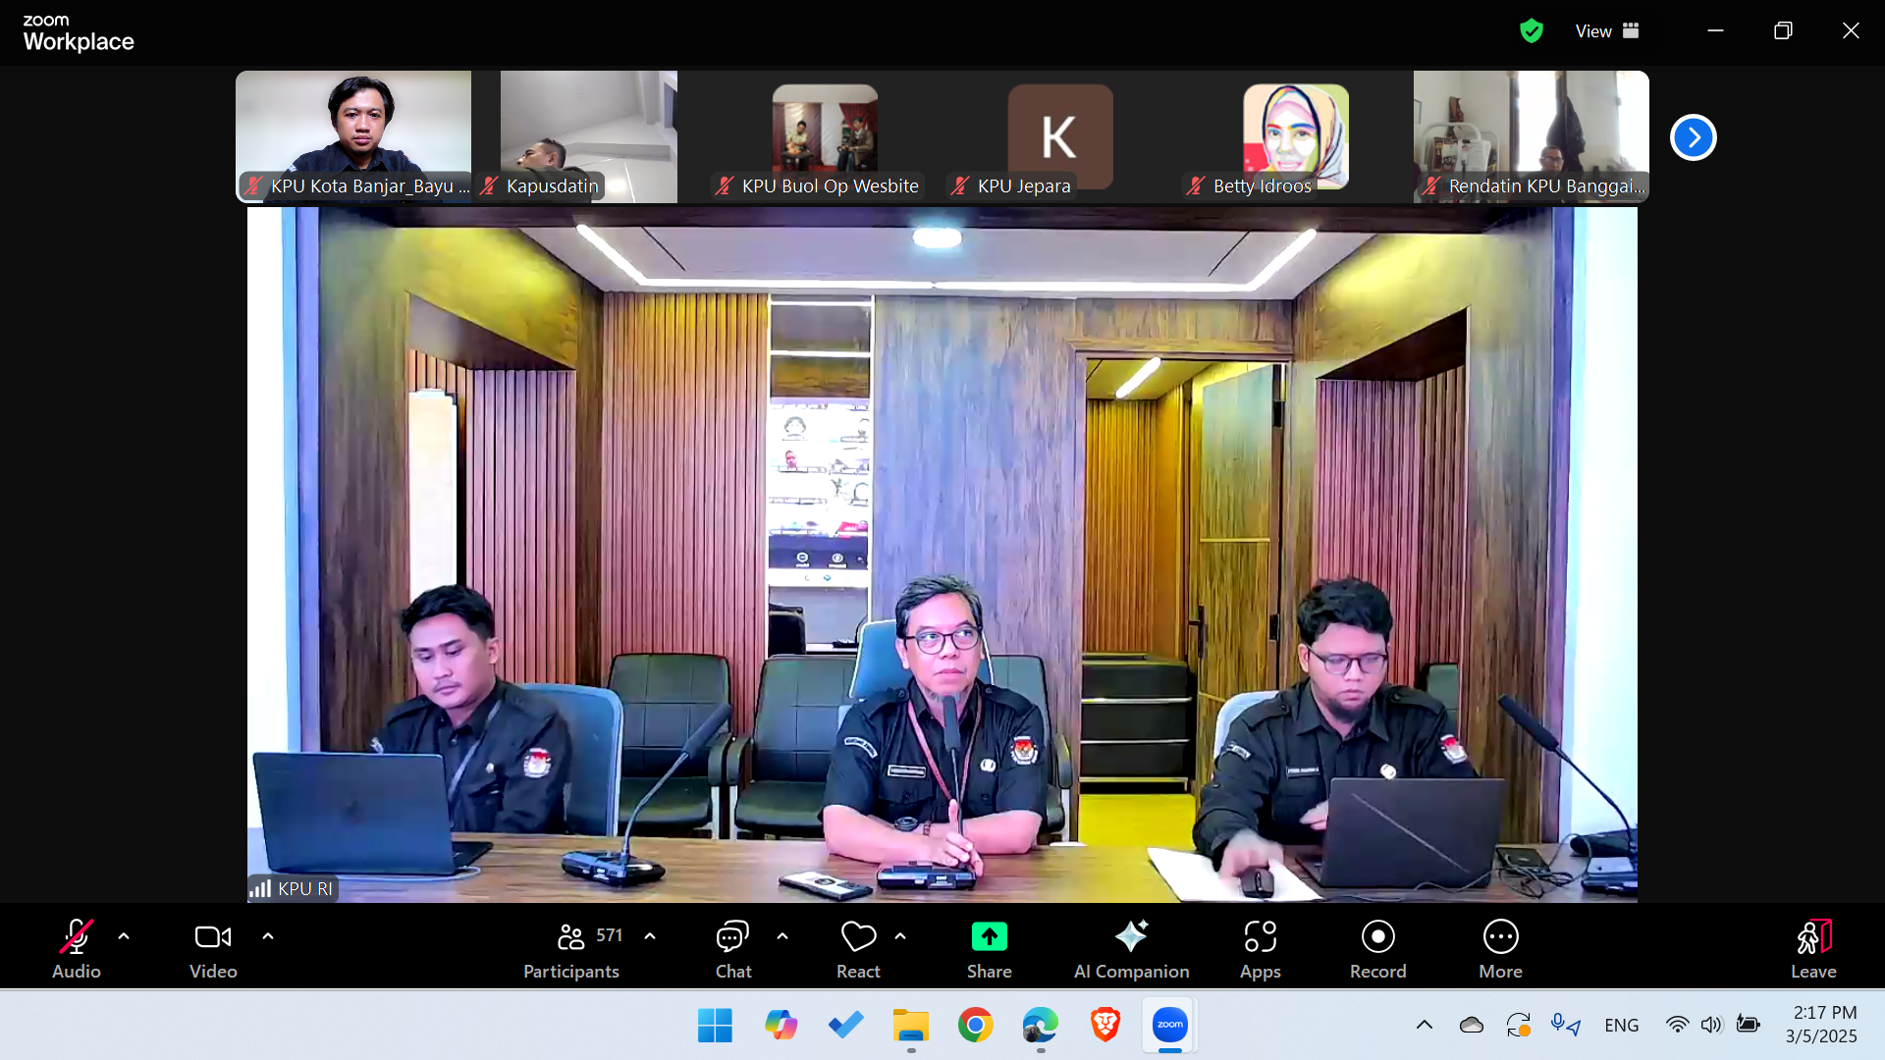
Task: Start recording with the Record button
Action: [1377, 948]
